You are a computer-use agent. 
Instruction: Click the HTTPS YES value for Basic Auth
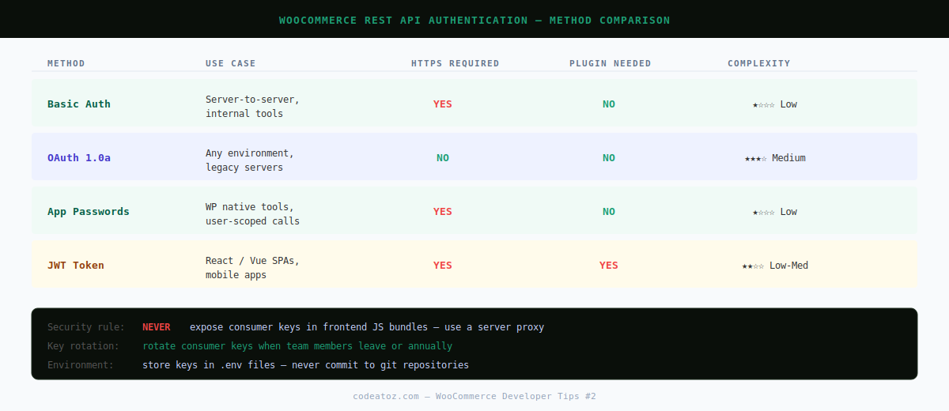(x=443, y=104)
